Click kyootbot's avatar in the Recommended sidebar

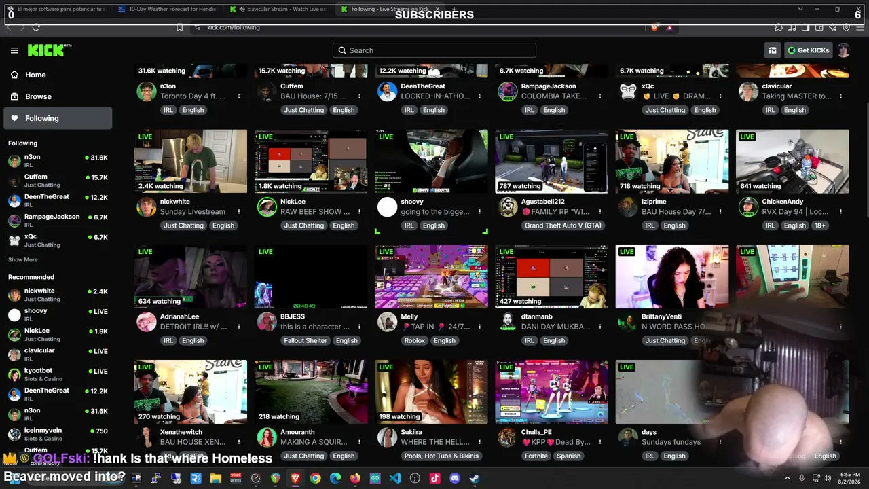point(14,375)
